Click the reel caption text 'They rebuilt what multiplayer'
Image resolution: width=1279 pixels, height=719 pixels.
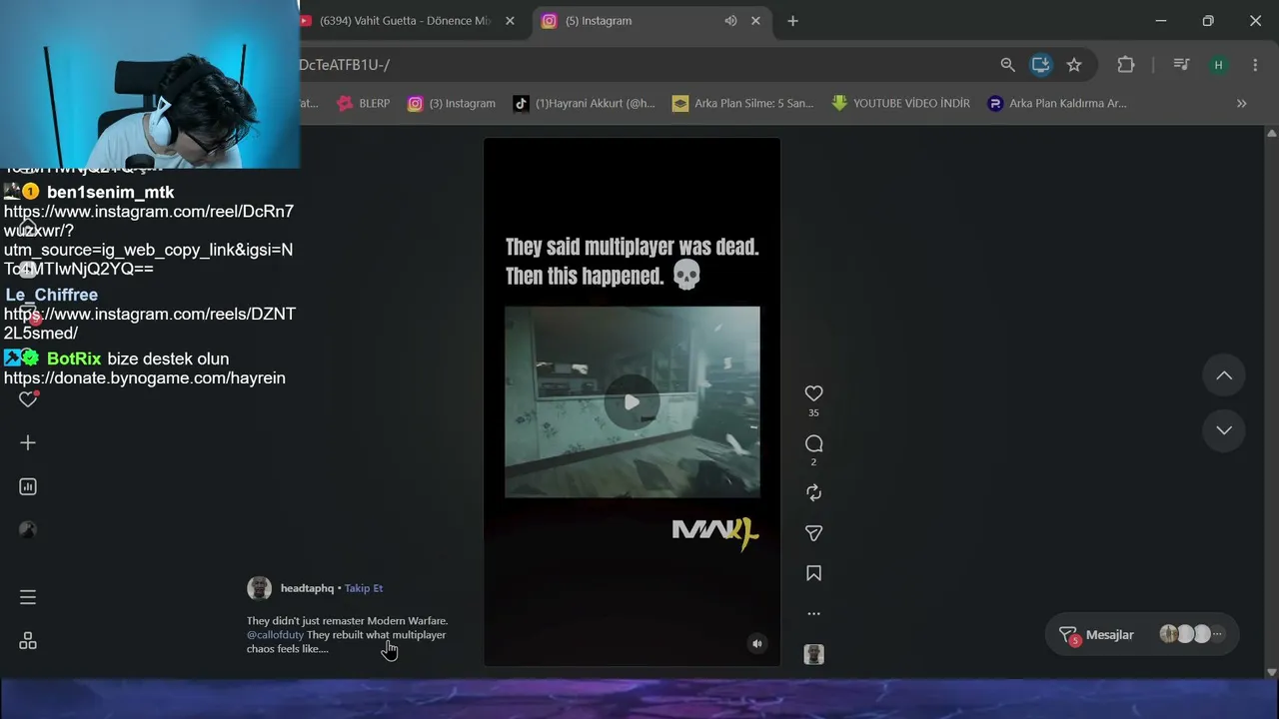tap(377, 635)
